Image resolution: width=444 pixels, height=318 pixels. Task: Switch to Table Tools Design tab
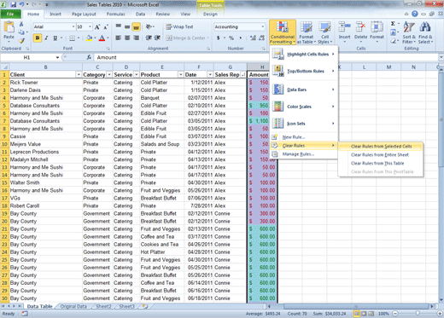pyautogui.click(x=210, y=14)
